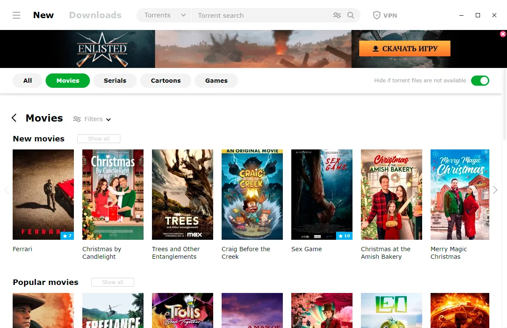Image resolution: width=507 pixels, height=328 pixels.
Task: Click the Ferrari title text
Action: 22,249
